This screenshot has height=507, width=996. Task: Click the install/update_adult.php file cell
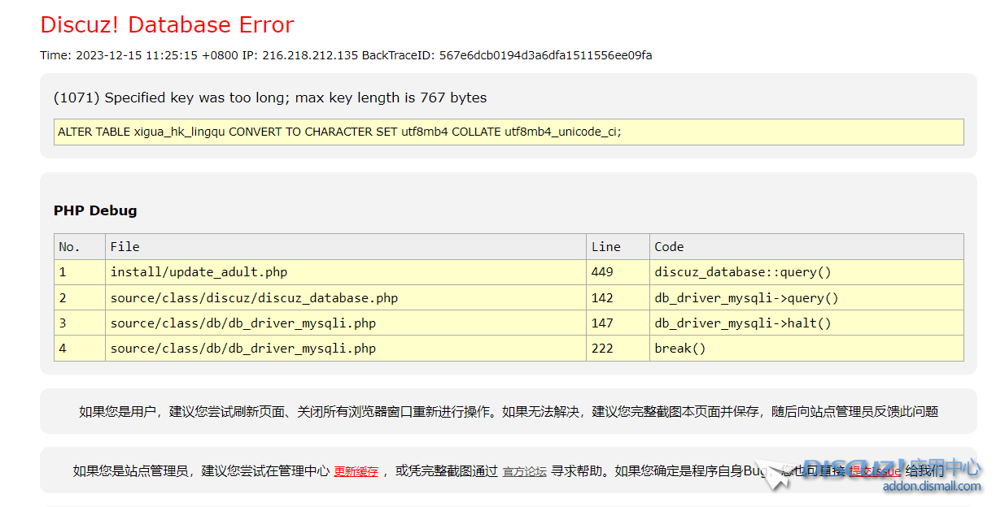[199, 272]
